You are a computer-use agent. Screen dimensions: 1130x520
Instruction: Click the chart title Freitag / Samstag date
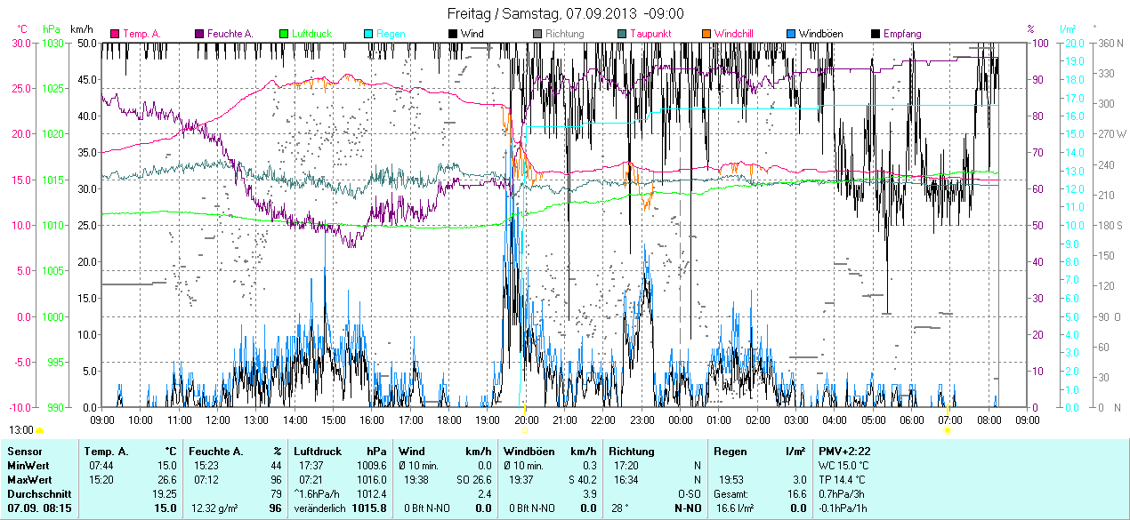565,13
